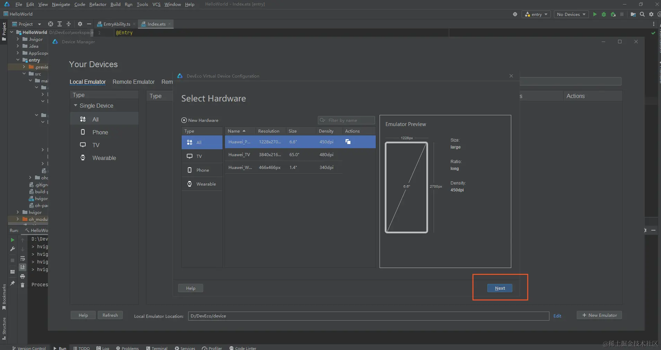Screen dimensions: 661x350
Task: Click the New Hardware plus icon
Action: tap(184, 120)
